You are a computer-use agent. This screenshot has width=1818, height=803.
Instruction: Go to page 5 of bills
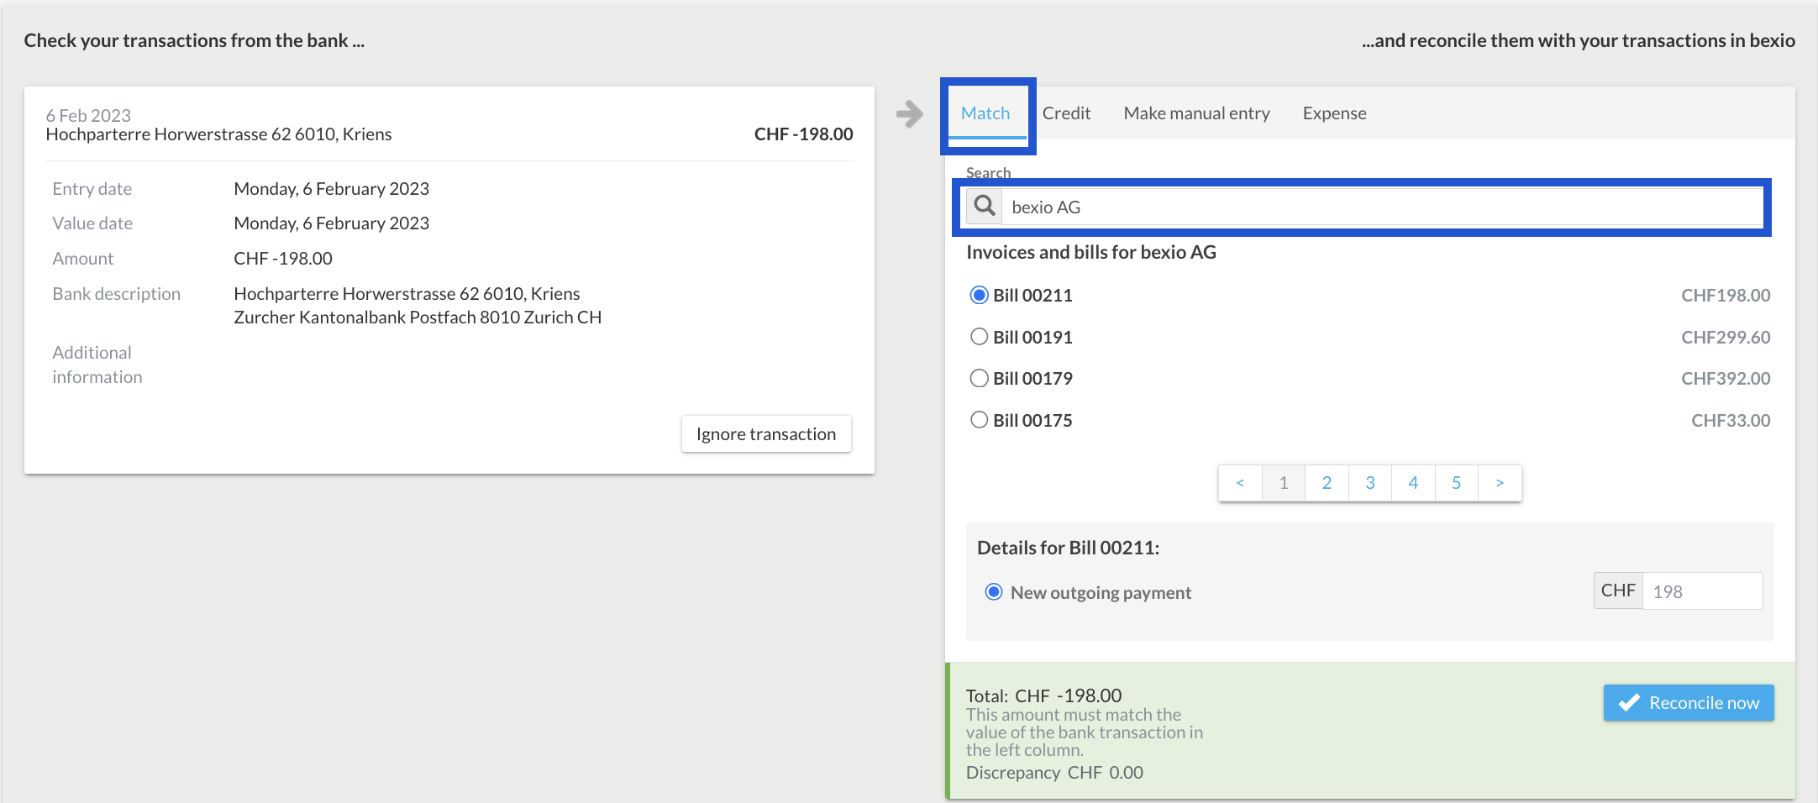[1457, 483]
